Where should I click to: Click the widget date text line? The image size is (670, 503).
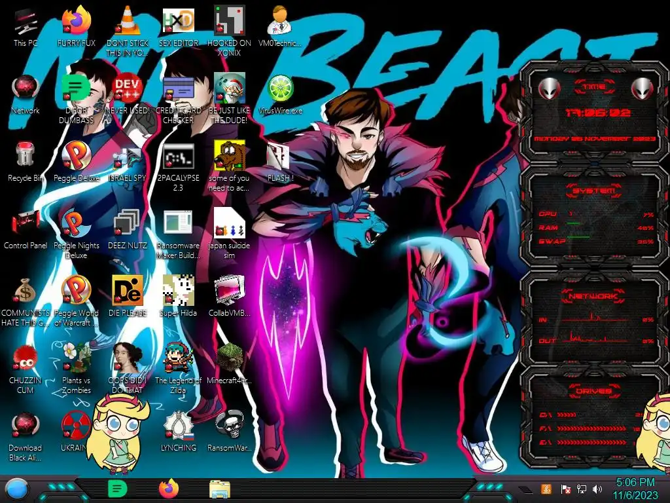594,139
